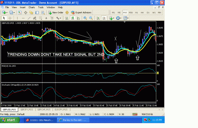The width and height of the screenshot is (198, 128).
Task: Switch to line chart display
Action: [79, 18]
